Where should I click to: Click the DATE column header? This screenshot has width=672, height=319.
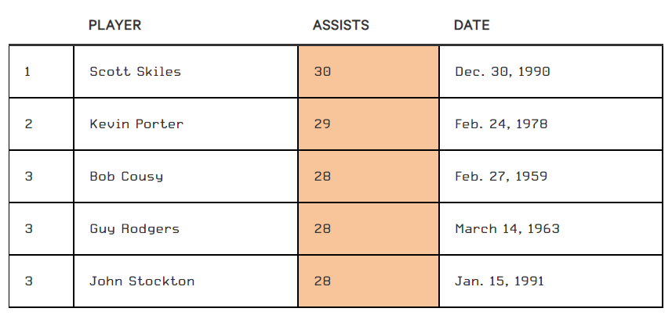pos(471,25)
